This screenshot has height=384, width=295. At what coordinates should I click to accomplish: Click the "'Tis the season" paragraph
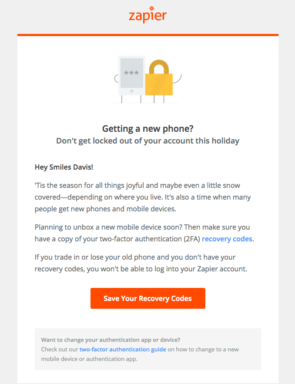click(143, 197)
